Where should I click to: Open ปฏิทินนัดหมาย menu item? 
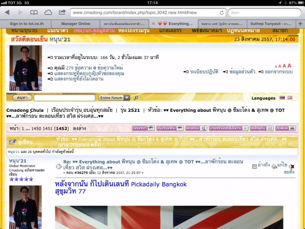coord(243,31)
